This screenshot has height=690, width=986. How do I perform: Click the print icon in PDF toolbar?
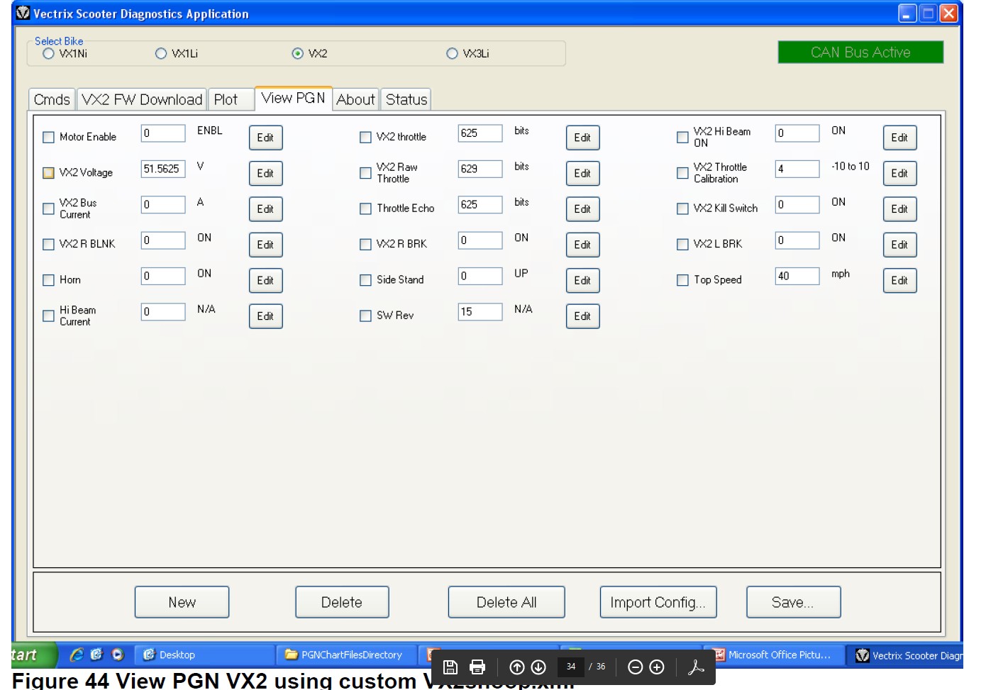(x=477, y=667)
